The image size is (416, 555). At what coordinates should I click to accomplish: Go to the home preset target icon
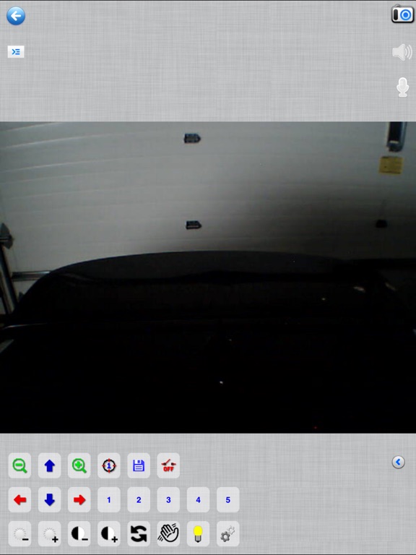coord(109,465)
